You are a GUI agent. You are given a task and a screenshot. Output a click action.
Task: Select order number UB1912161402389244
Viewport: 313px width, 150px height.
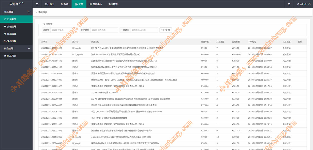click(51, 99)
